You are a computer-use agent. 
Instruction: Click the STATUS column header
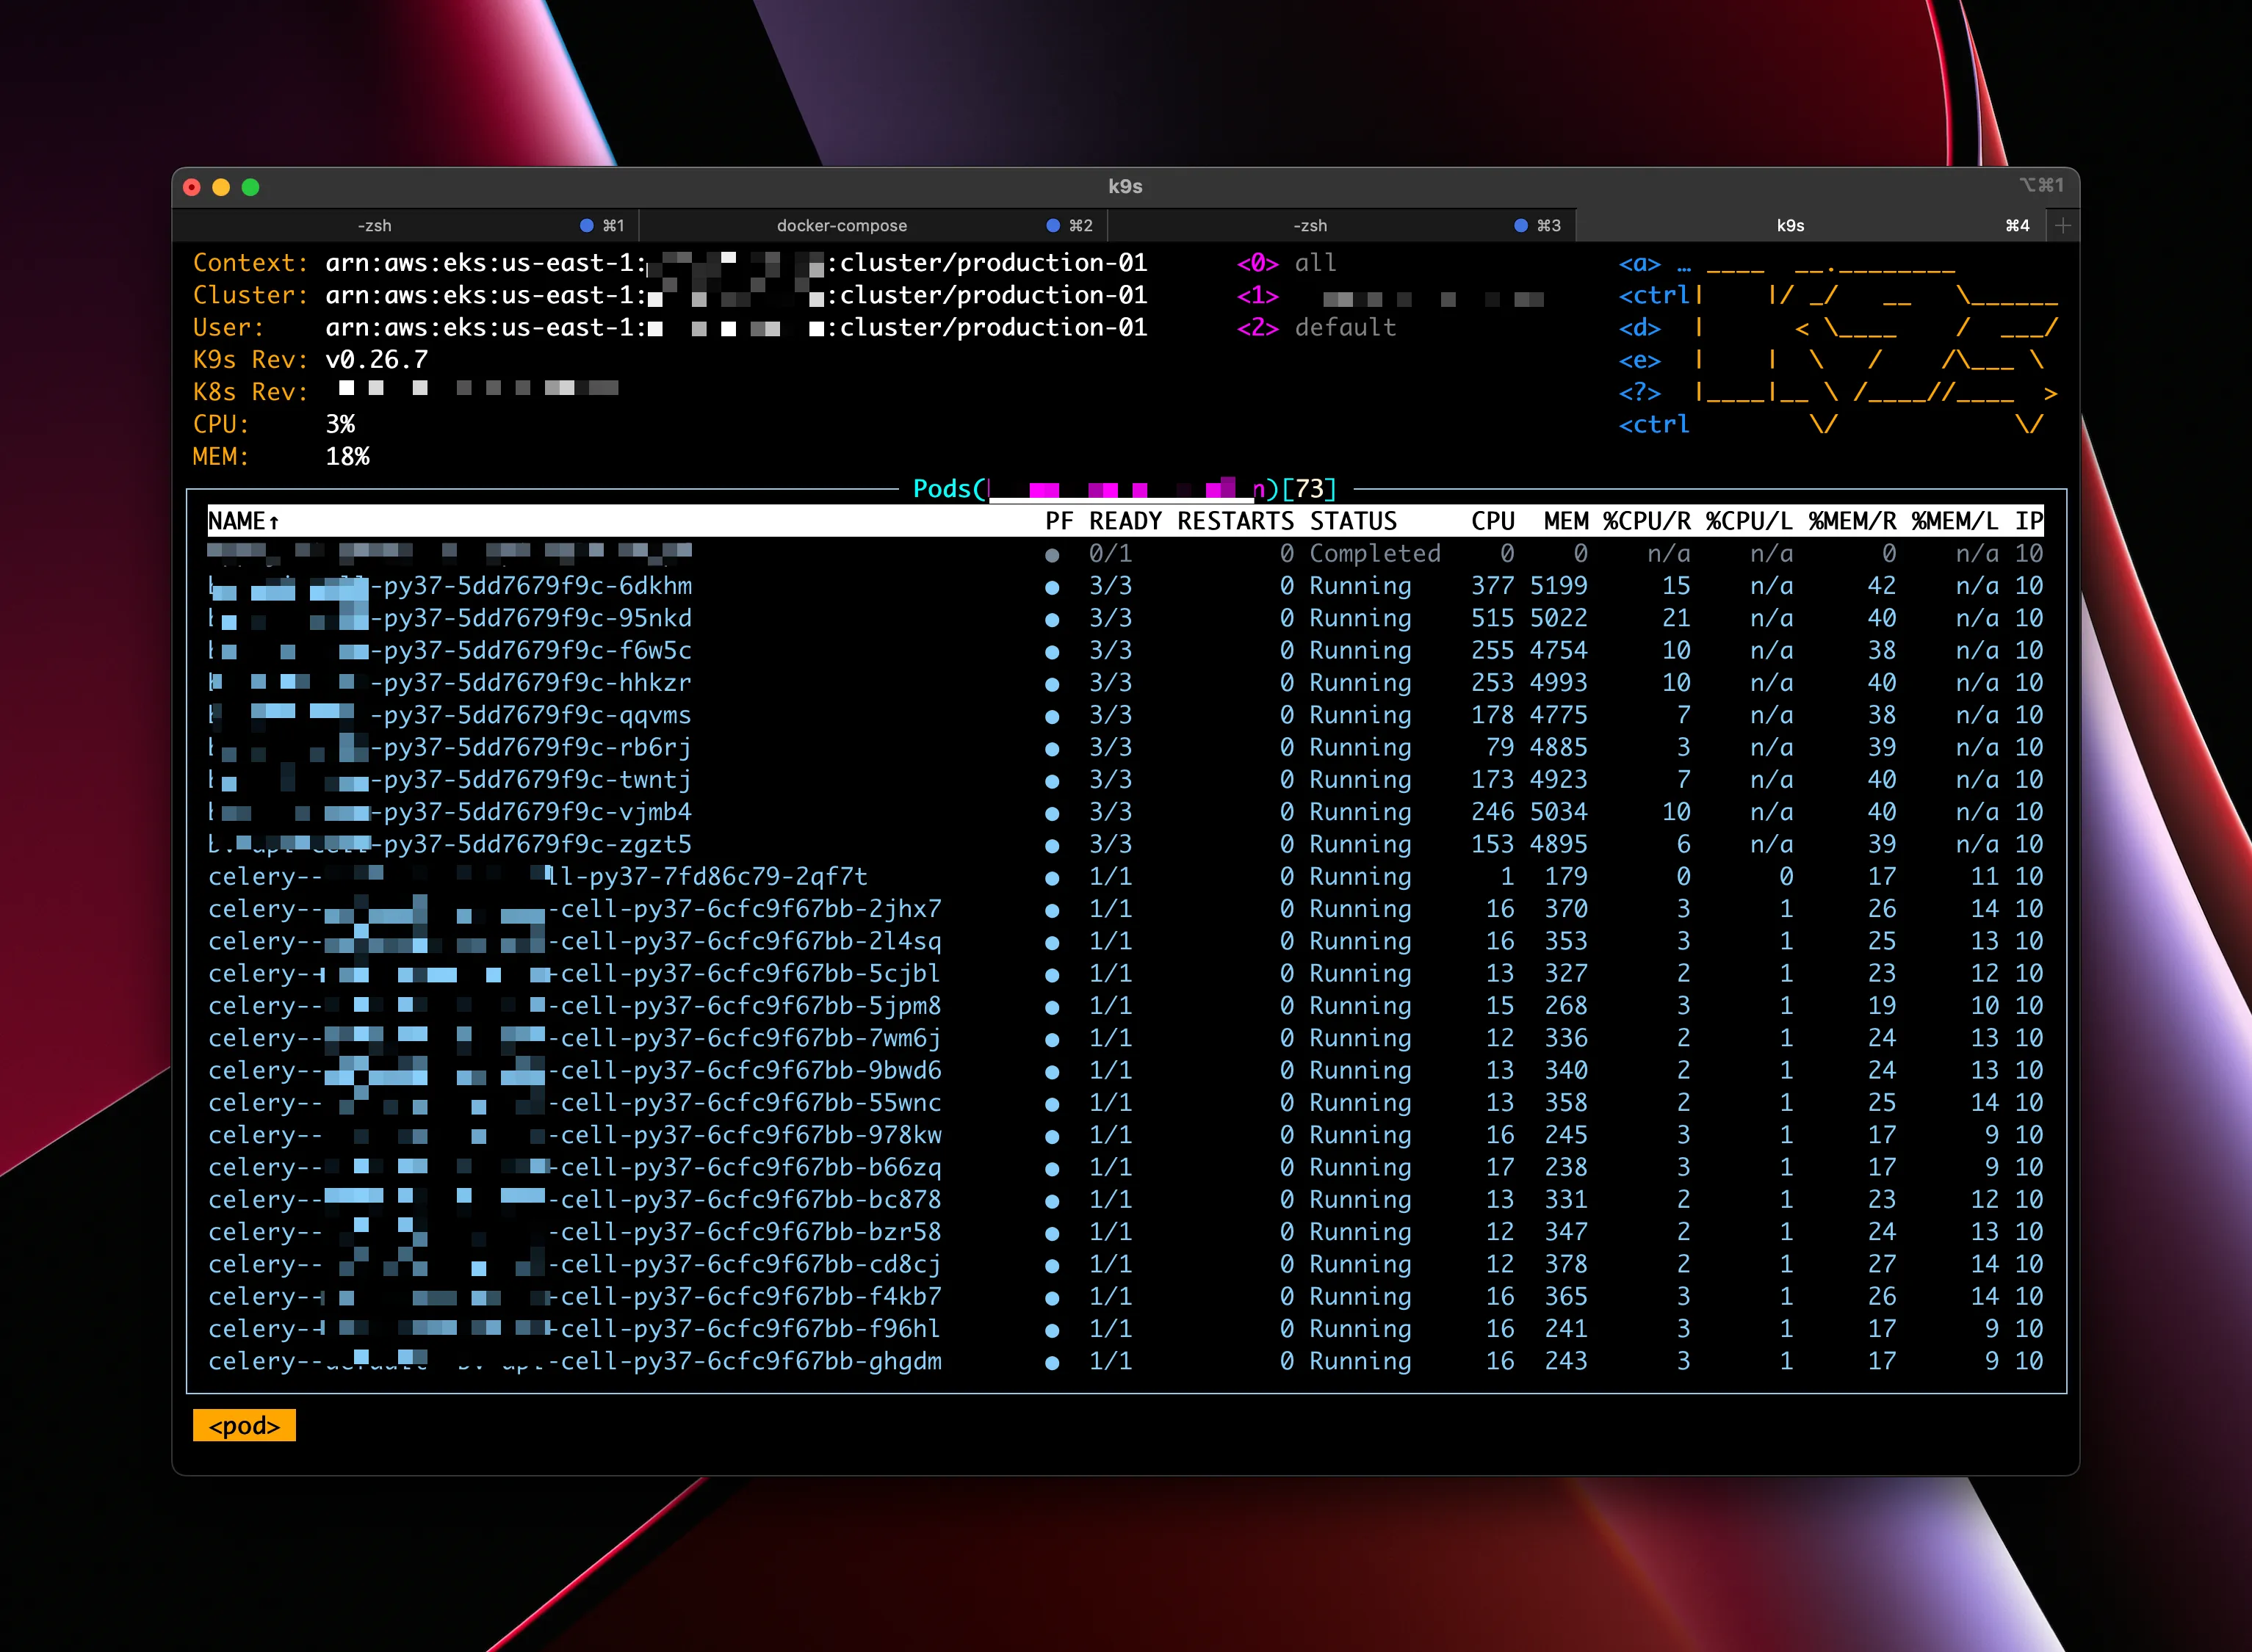1353,521
